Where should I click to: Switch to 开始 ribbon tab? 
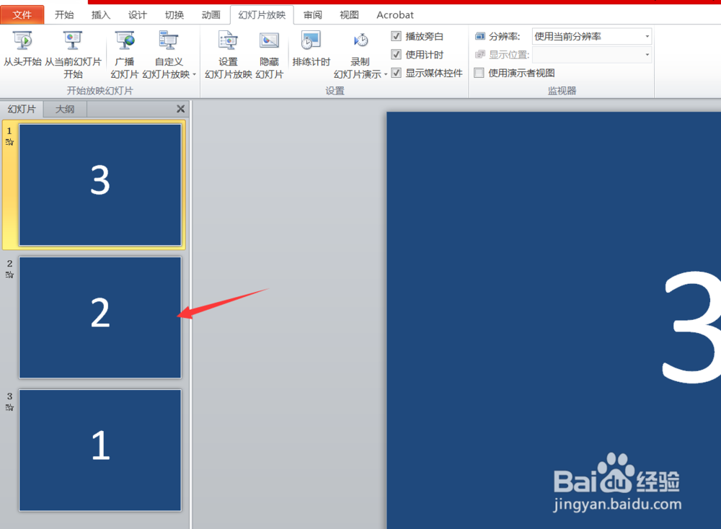tap(64, 14)
